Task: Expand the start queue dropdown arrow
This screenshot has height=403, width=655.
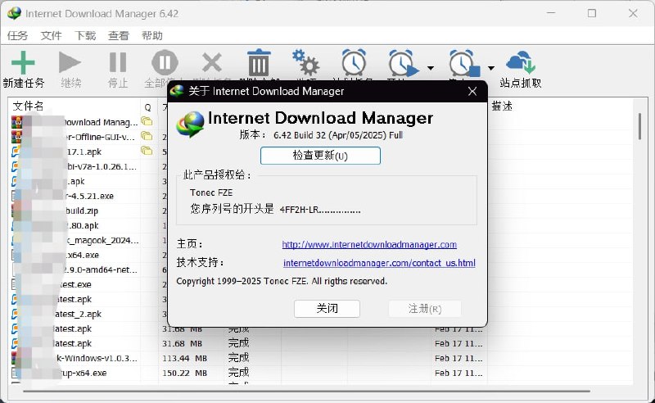Action: [x=431, y=68]
